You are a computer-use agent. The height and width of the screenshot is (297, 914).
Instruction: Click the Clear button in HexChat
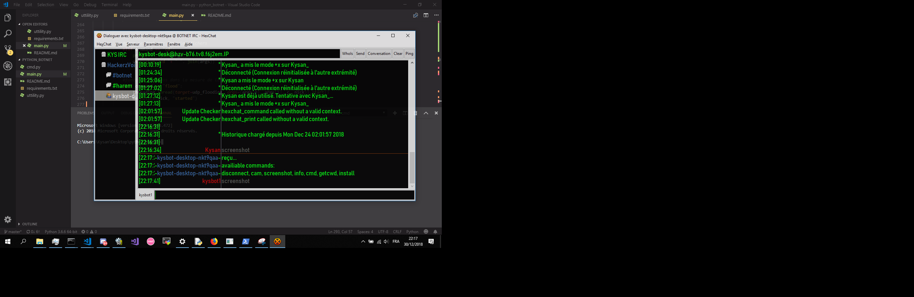(x=398, y=54)
